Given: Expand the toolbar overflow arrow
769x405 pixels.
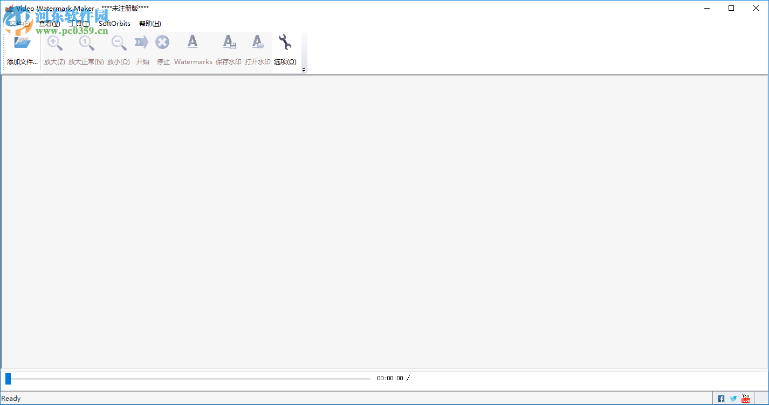Looking at the screenshot, I should (x=304, y=70).
